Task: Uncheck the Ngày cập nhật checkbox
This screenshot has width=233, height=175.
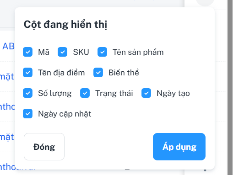Action: tap(27, 114)
